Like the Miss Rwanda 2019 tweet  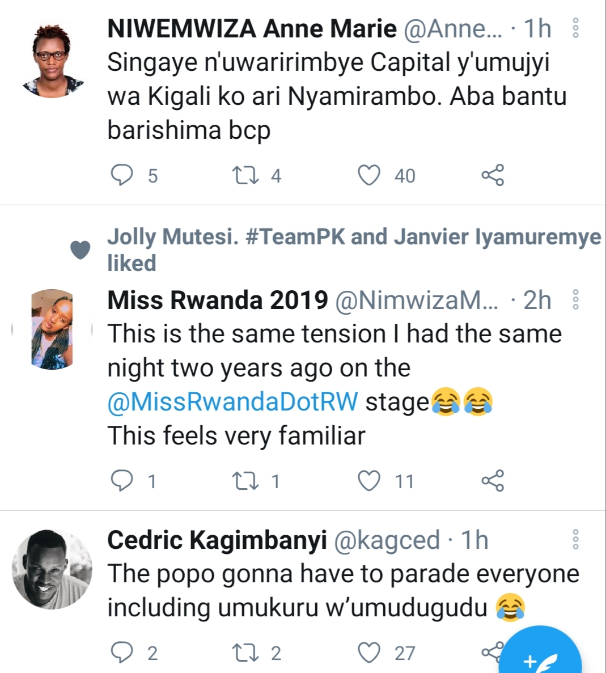[x=369, y=481]
